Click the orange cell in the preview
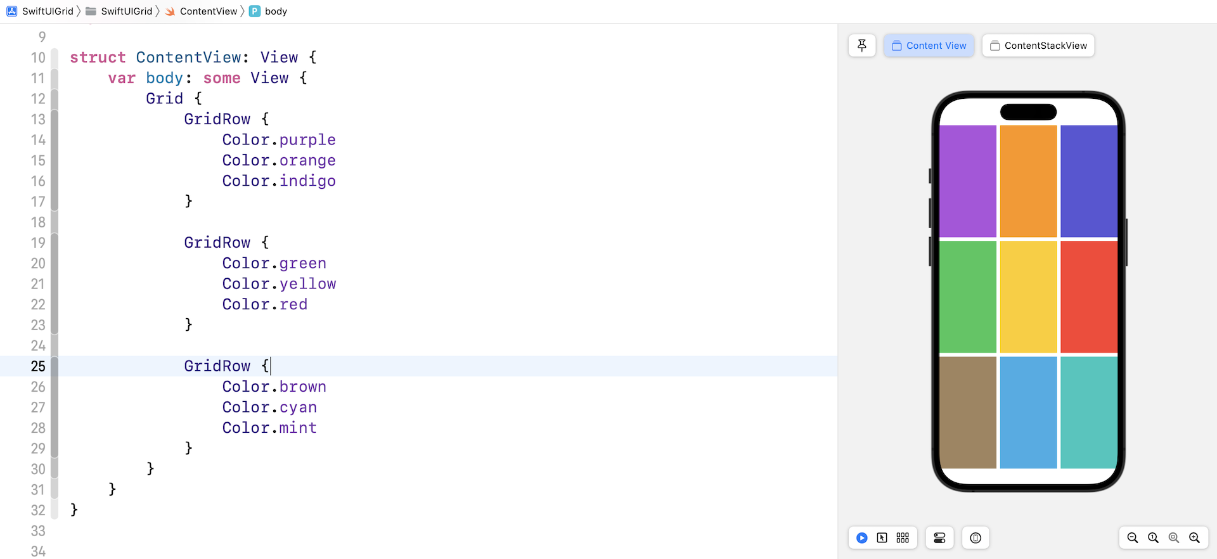Viewport: 1217px width, 559px height. pyautogui.click(x=1028, y=181)
